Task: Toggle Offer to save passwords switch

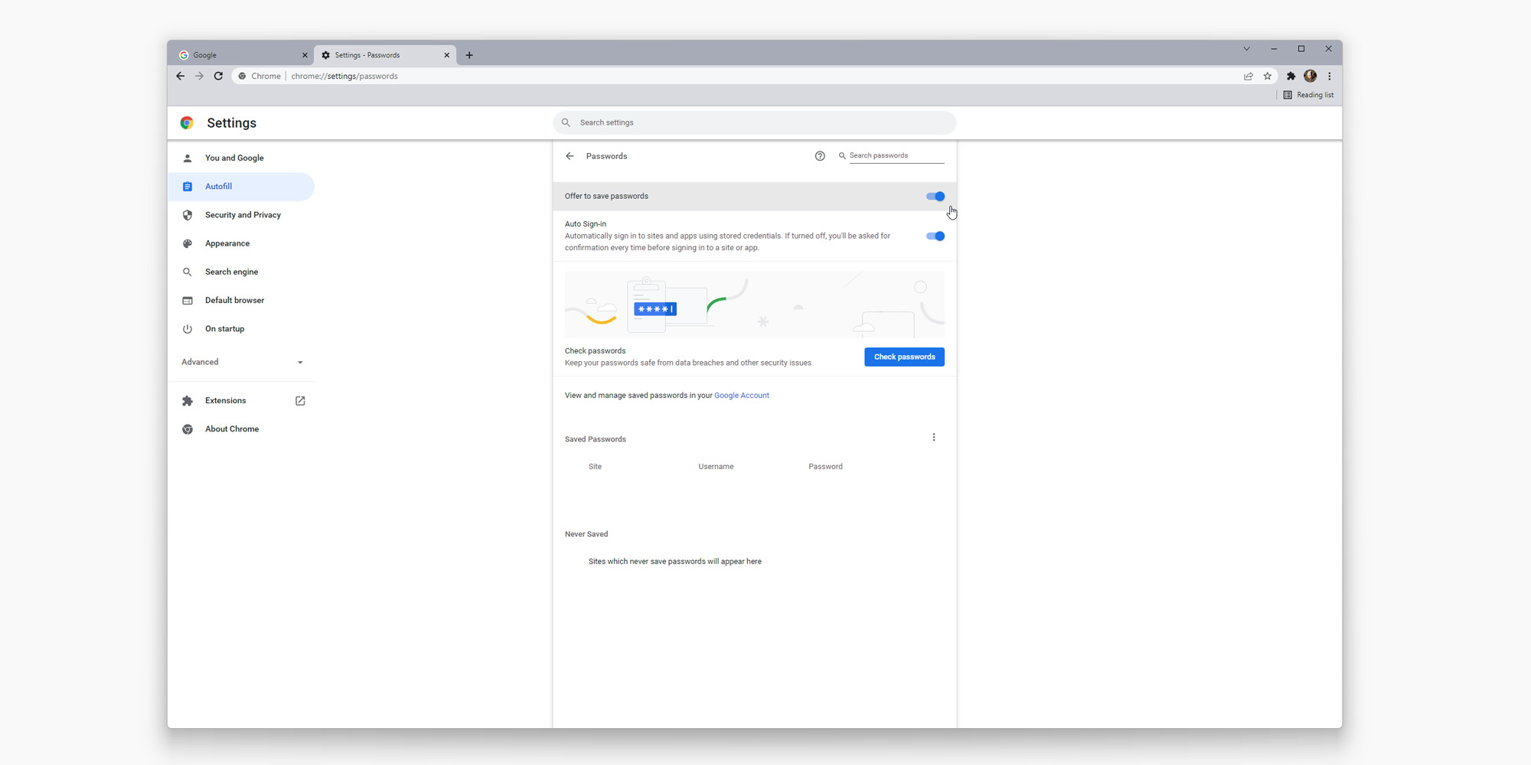Action: point(935,197)
